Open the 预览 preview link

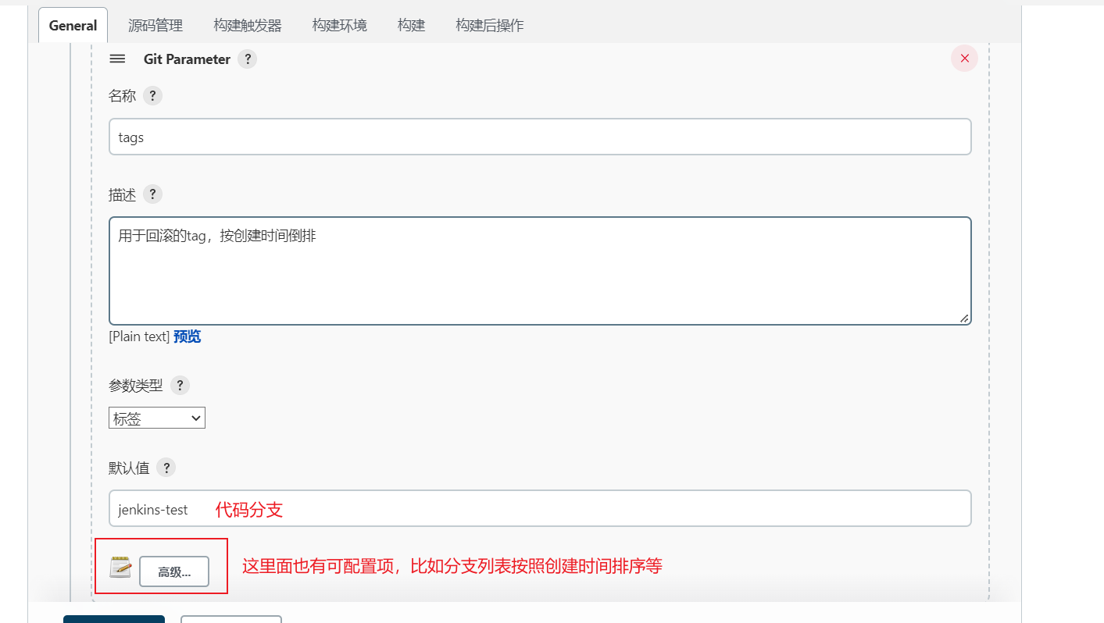[x=188, y=336]
